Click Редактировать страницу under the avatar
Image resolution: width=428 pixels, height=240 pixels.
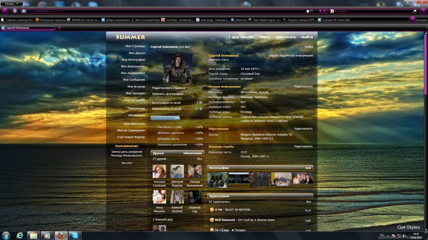[x=169, y=88]
